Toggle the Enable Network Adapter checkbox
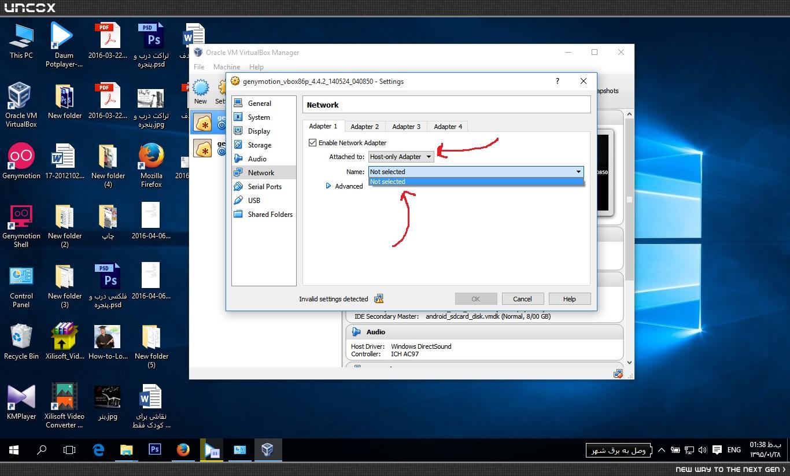This screenshot has width=790, height=476. pyautogui.click(x=313, y=143)
